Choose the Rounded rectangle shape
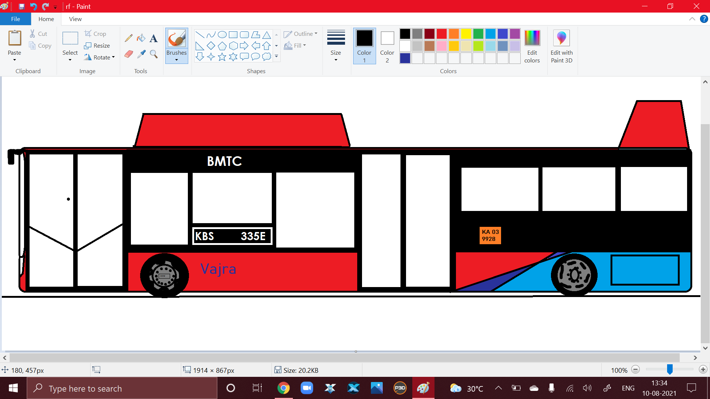This screenshot has height=399, width=710. [244, 35]
